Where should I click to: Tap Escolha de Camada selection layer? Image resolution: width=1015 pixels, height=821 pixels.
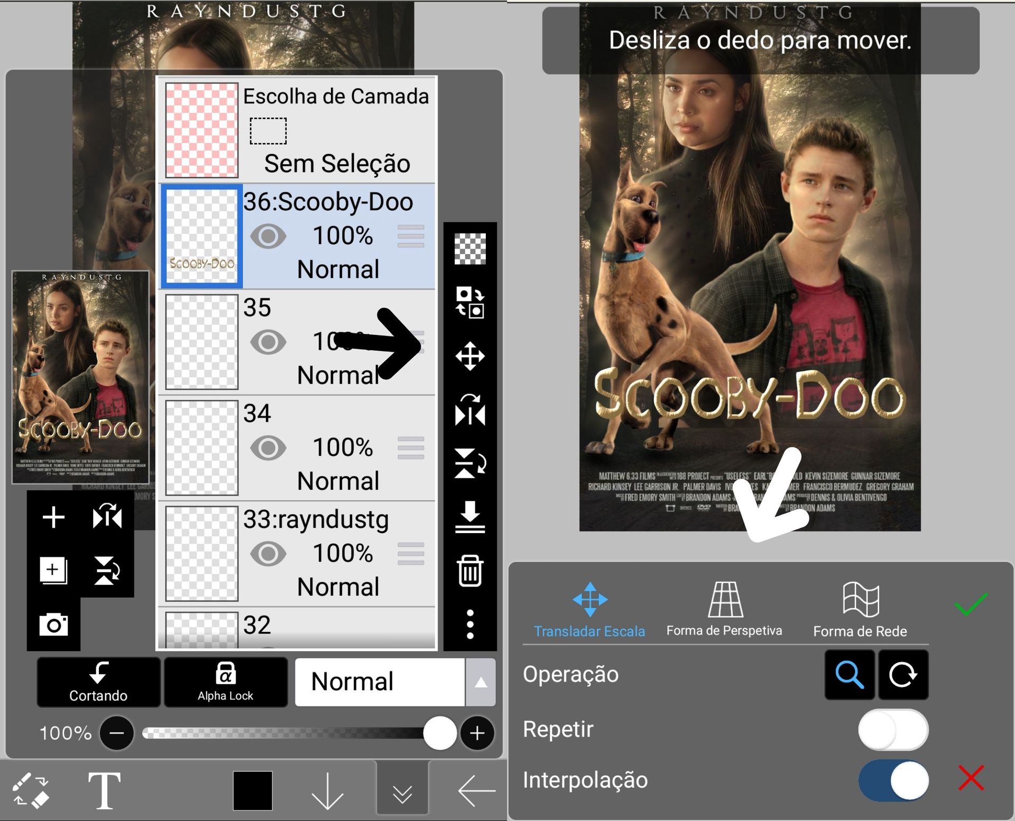[297, 130]
